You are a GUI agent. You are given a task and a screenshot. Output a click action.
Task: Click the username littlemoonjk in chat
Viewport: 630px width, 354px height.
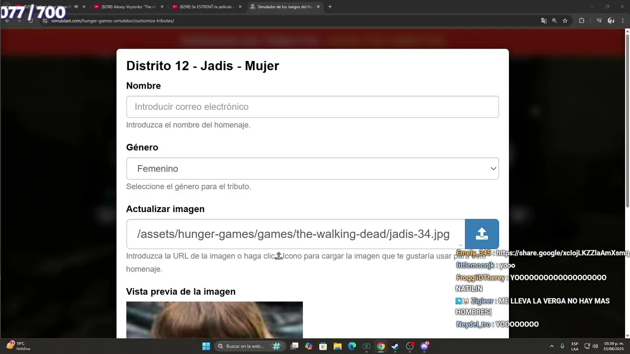click(x=475, y=265)
